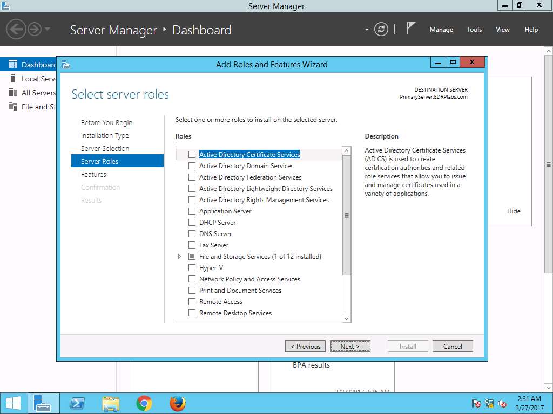Screen dimensions: 553x414
Task: Go to the Installation Type step
Action: [105, 135]
